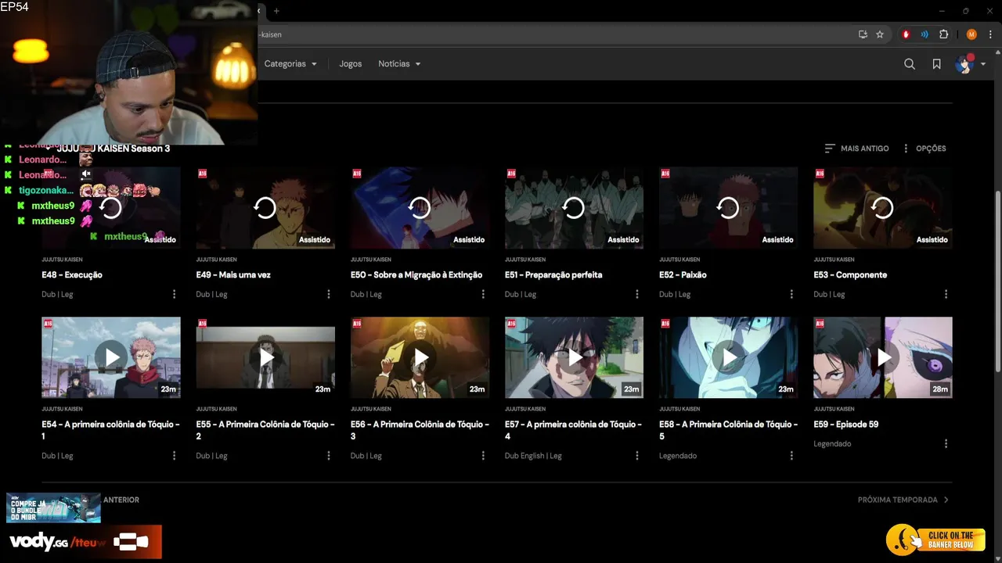Open the red extension icon in toolbar
The width and height of the screenshot is (1002, 563).
coord(906,34)
